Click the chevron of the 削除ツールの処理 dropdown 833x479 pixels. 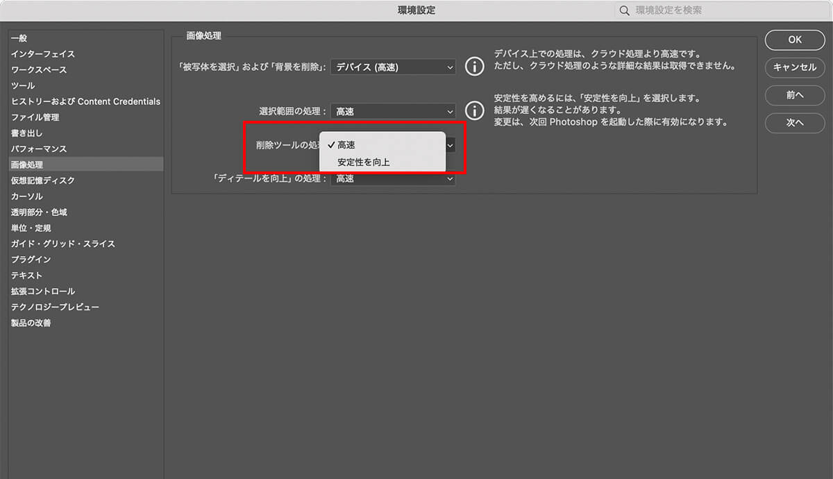tap(451, 145)
